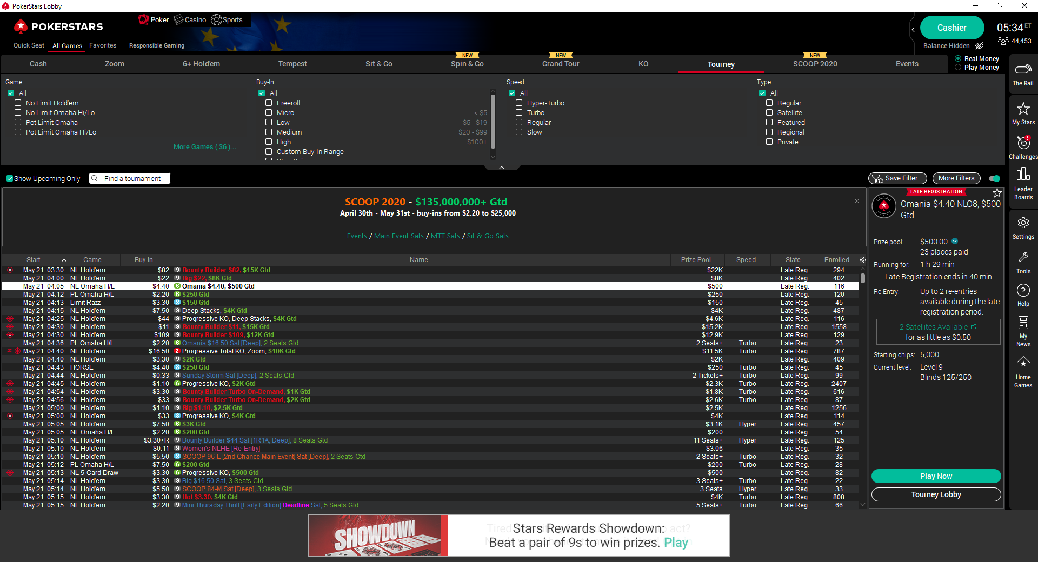Click the Enrolled column header
The height and width of the screenshot is (562, 1038).
click(x=836, y=260)
